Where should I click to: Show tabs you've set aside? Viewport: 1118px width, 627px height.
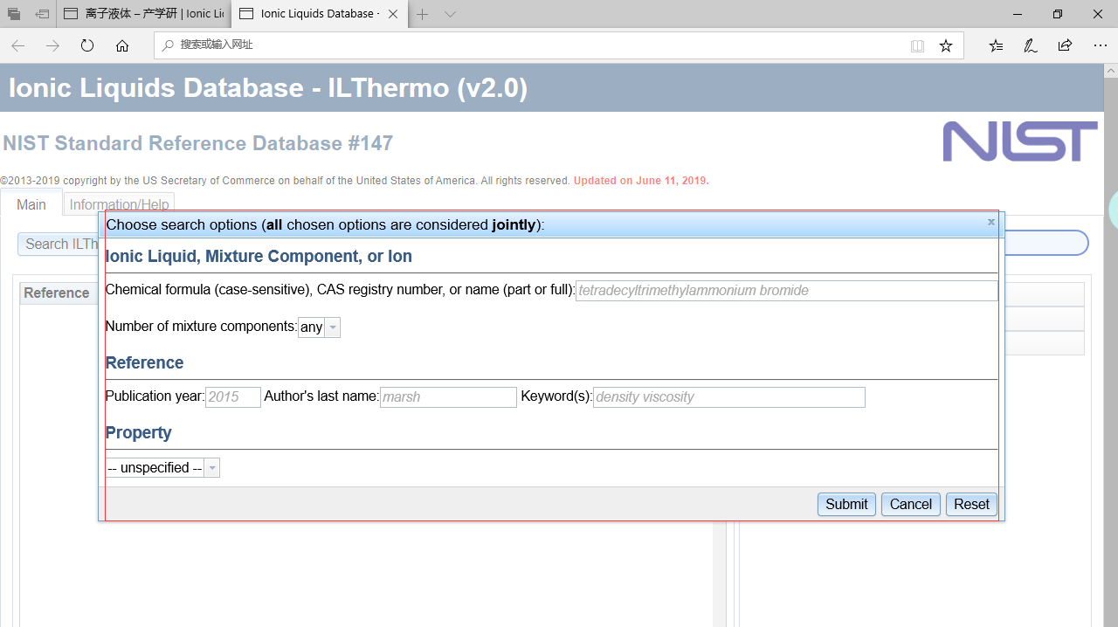coord(14,14)
